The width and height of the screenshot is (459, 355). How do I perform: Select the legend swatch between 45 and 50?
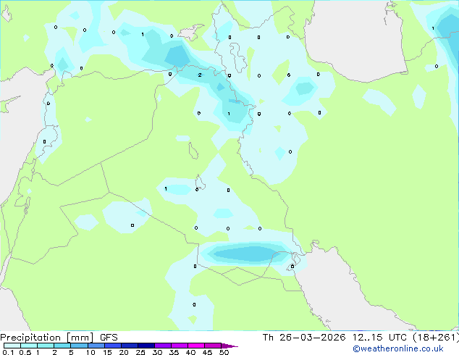(x=213, y=346)
